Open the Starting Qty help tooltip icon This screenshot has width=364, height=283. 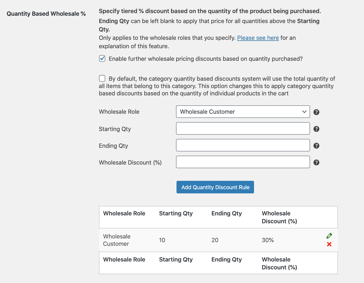pos(316,129)
